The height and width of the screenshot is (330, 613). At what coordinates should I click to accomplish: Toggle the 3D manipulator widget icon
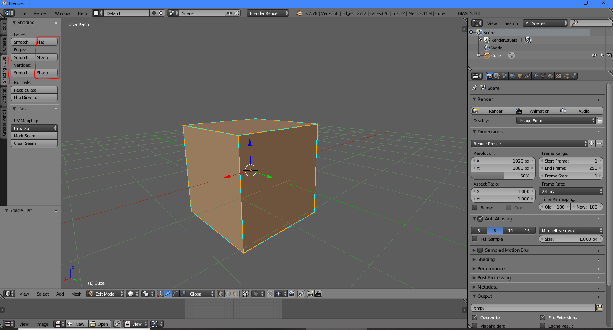(x=160, y=294)
